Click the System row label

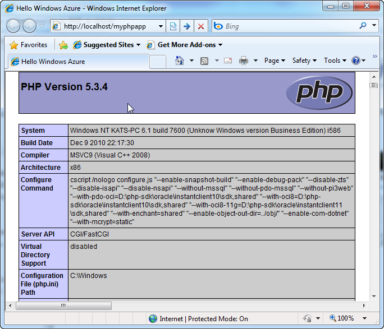coord(33,131)
